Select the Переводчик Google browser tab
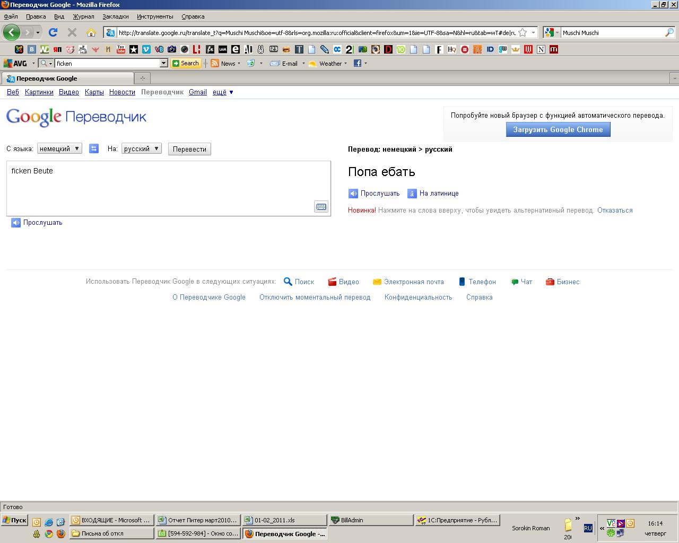The width and height of the screenshot is (679, 543). click(x=68, y=78)
